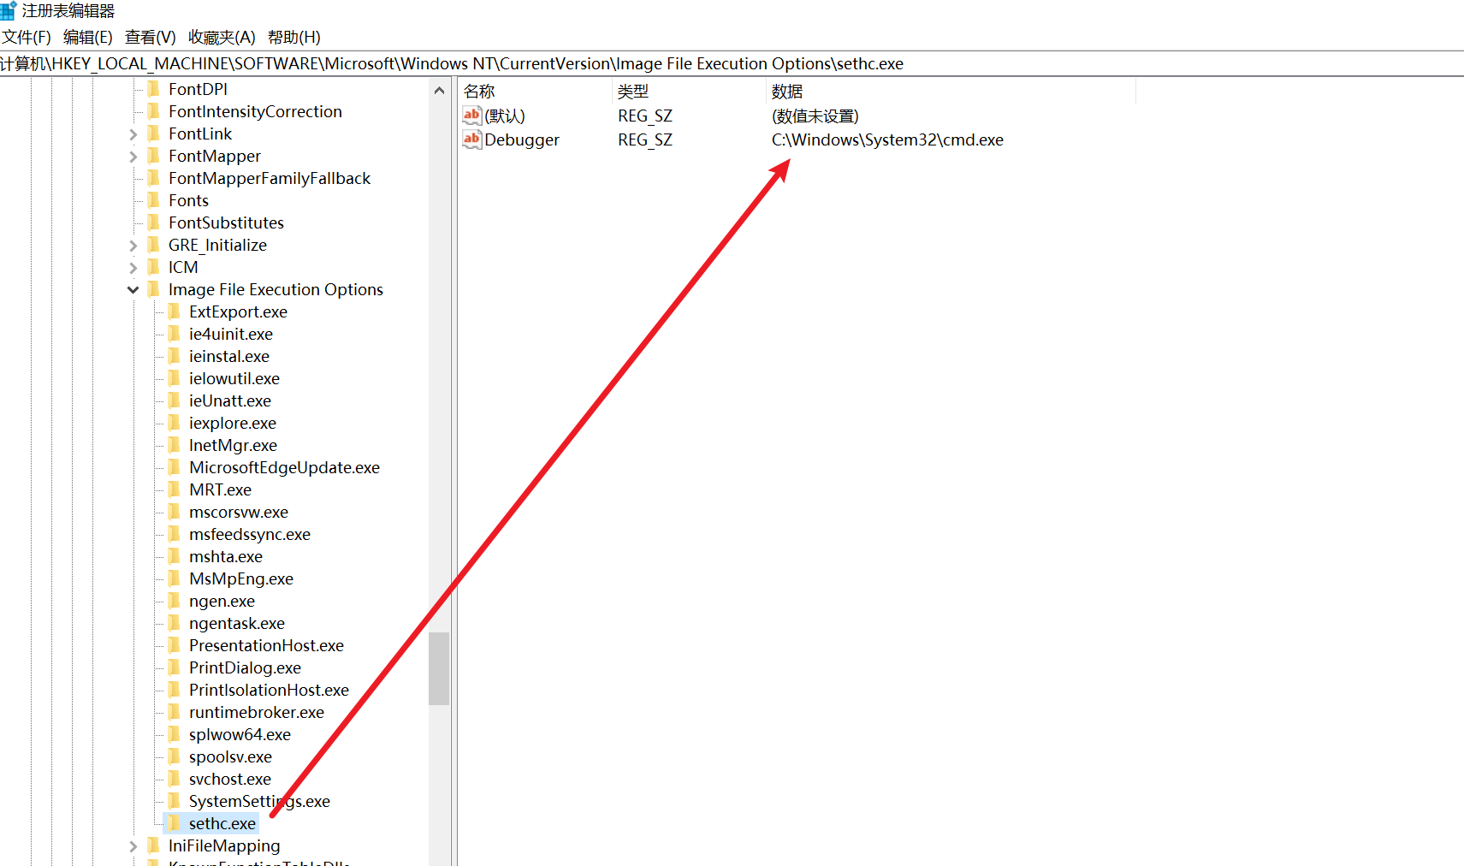Open the 收藏夹(A) favorites menu
This screenshot has height=866, width=1464.
tap(222, 38)
